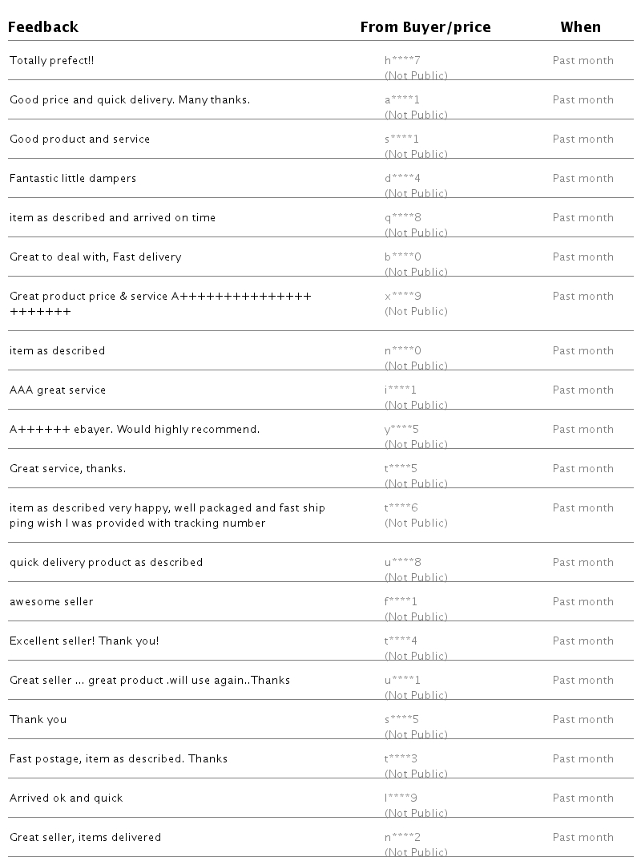Click "(Not Public)" under buyer s****5
This screenshot has width=641, height=857.
[x=416, y=734]
